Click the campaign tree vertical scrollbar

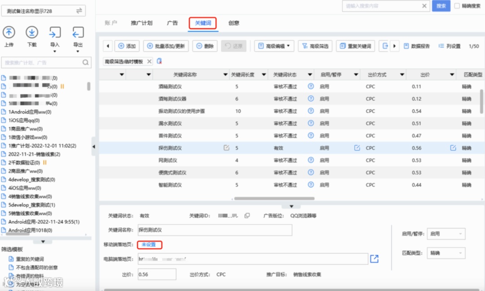[x=89, y=86]
